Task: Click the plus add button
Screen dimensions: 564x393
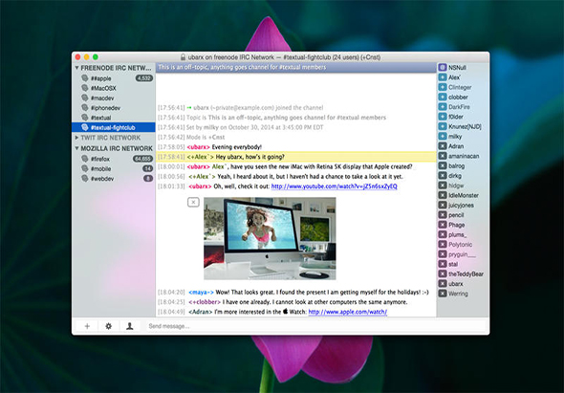Action: [x=87, y=326]
